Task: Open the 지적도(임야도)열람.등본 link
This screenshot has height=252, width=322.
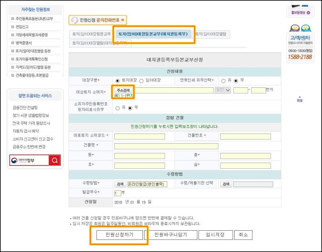Action: tap(33, 67)
